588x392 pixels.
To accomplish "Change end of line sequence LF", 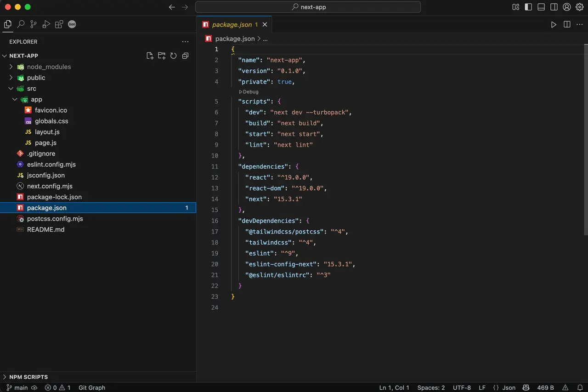I will 482,387.
